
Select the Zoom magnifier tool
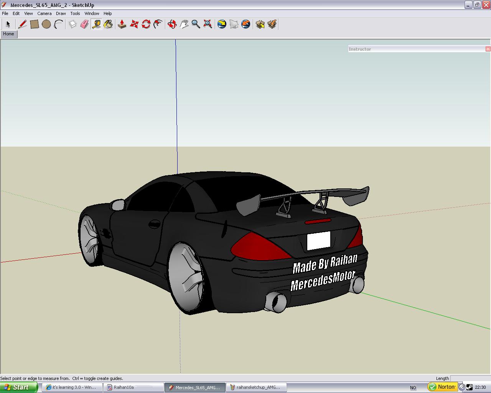coord(196,24)
